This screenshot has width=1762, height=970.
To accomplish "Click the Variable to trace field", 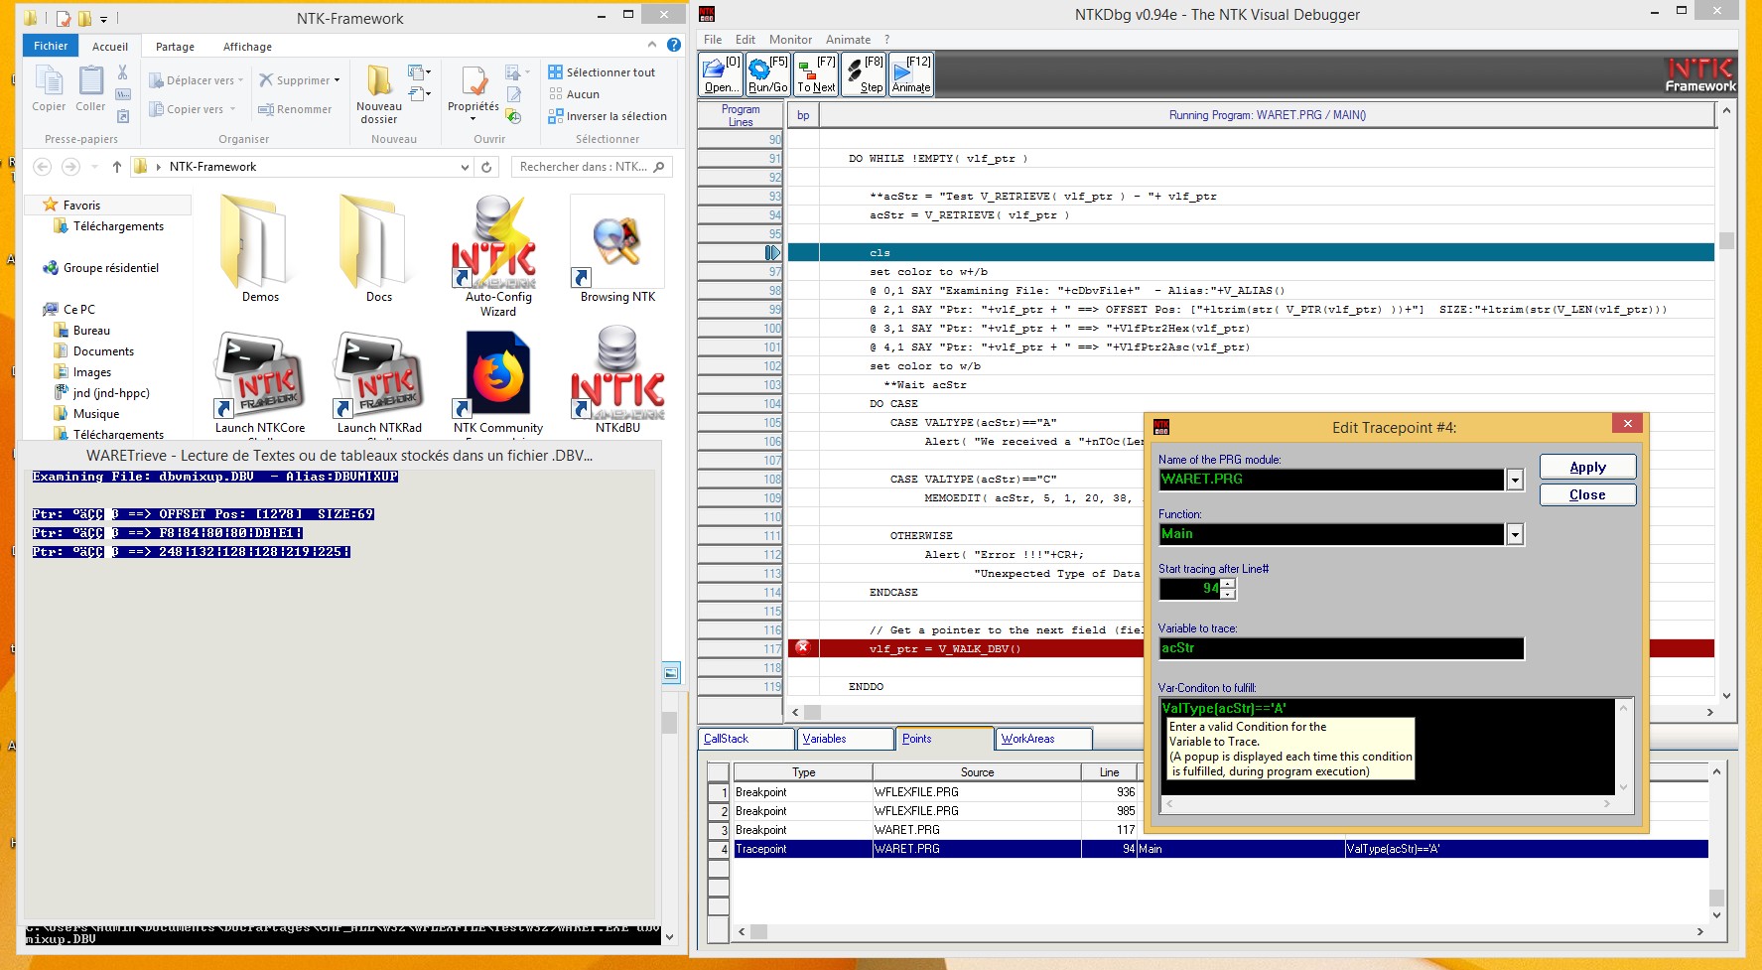I will [1341, 648].
